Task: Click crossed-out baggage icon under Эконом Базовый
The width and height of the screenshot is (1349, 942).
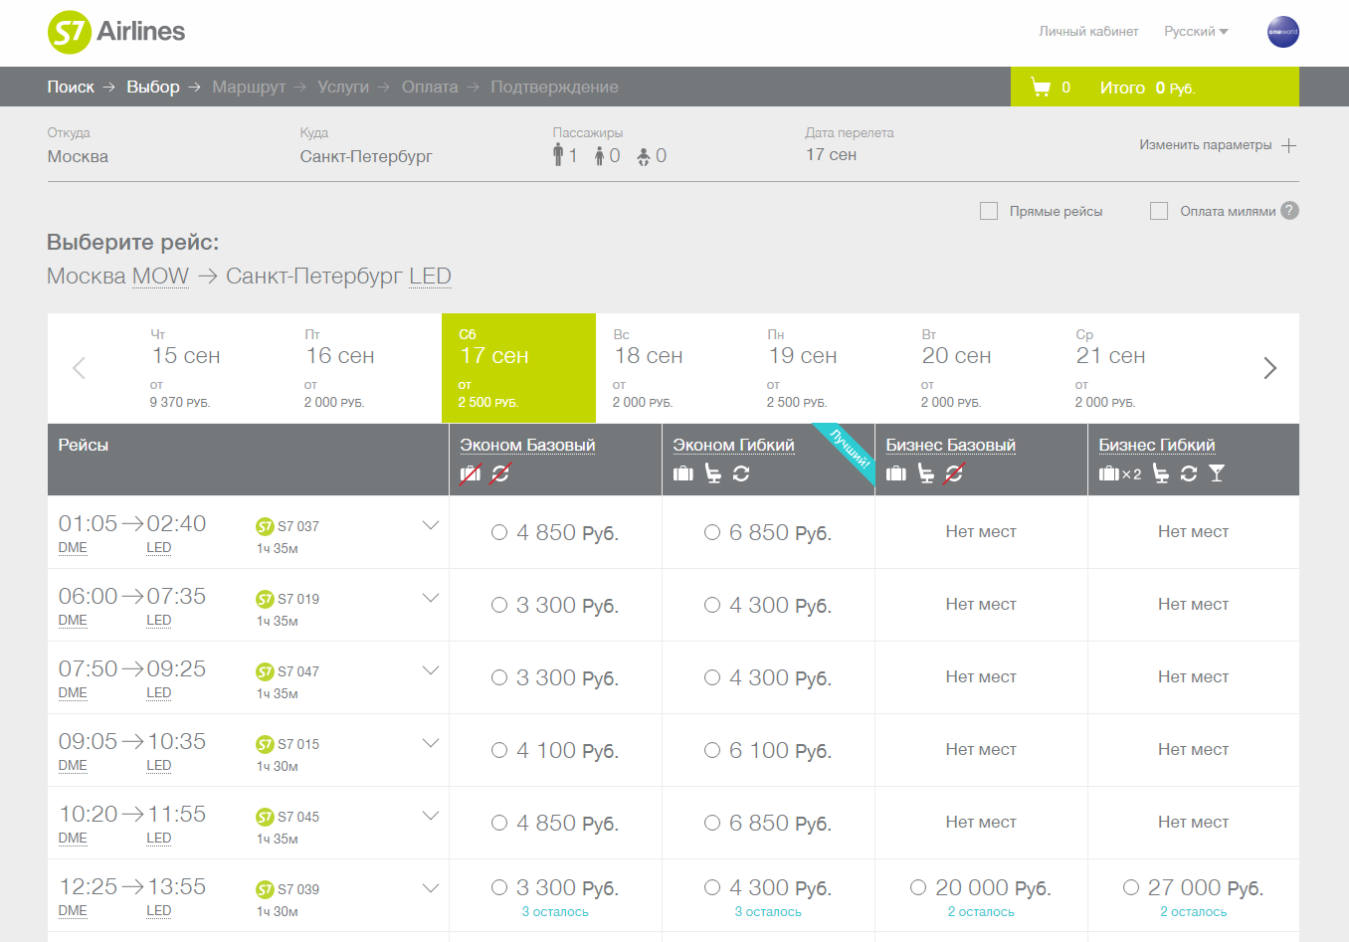Action: (x=471, y=473)
